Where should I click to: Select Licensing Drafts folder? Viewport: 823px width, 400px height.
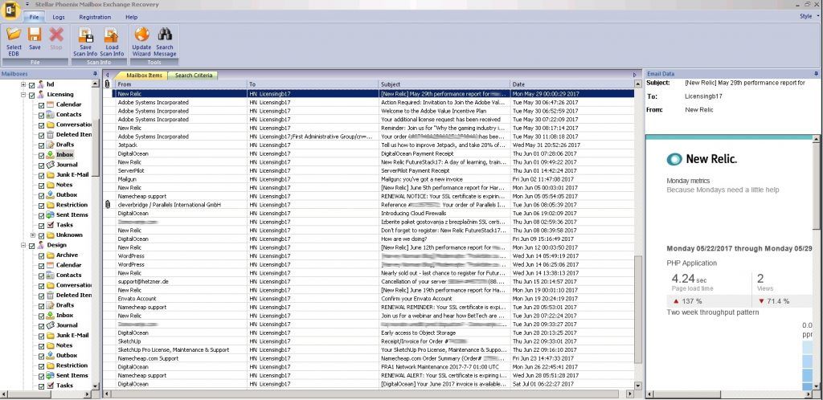[x=65, y=145]
